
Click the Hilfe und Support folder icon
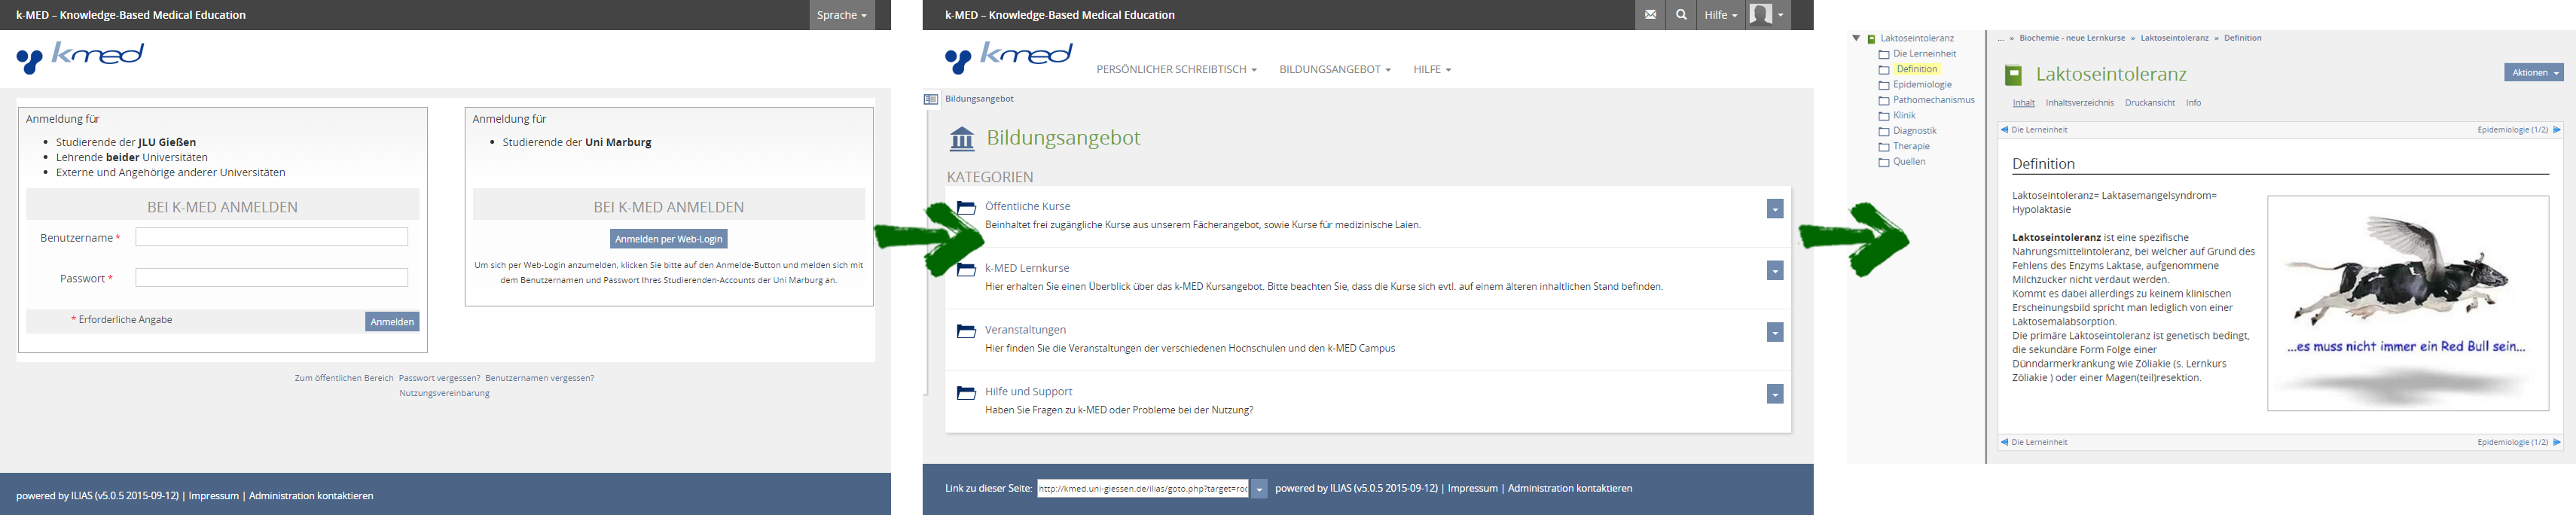coord(966,393)
